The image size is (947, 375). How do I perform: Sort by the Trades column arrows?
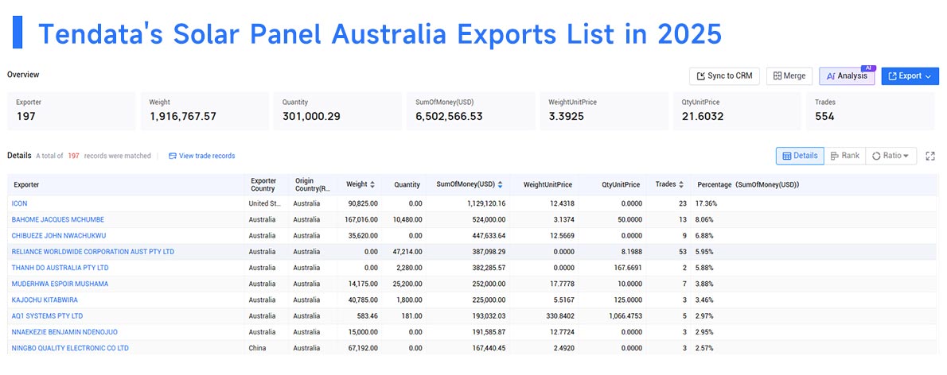click(681, 184)
